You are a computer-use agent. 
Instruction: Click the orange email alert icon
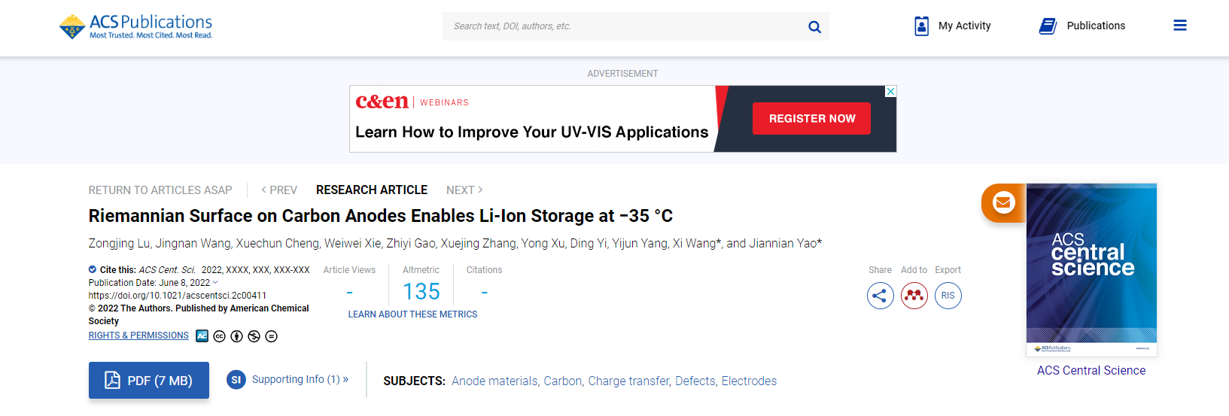(x=1003, y=202)
